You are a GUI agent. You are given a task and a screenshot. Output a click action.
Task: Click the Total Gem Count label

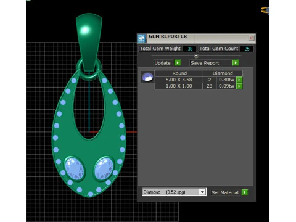pyautogui.click(x=219, y=49)
